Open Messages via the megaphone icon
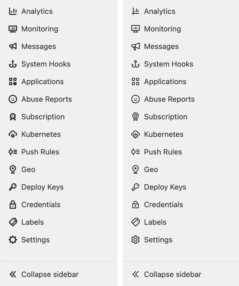 point(13,46)
